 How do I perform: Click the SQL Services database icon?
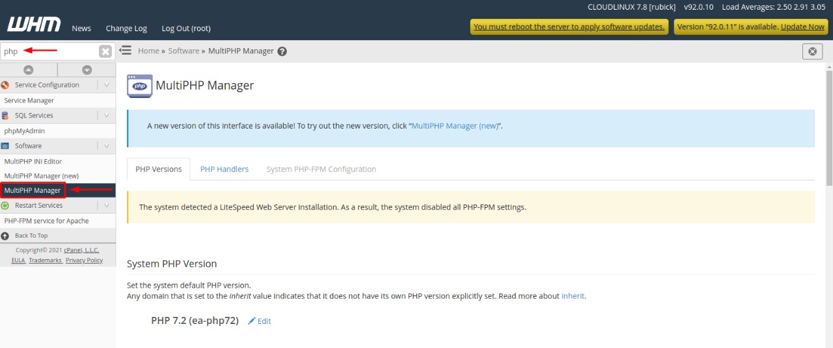[5, 116]
